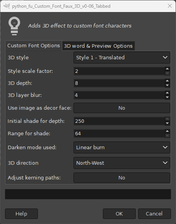Click the Help button
Viewport: 176px width, 224px height.
(x=21, y=214)
